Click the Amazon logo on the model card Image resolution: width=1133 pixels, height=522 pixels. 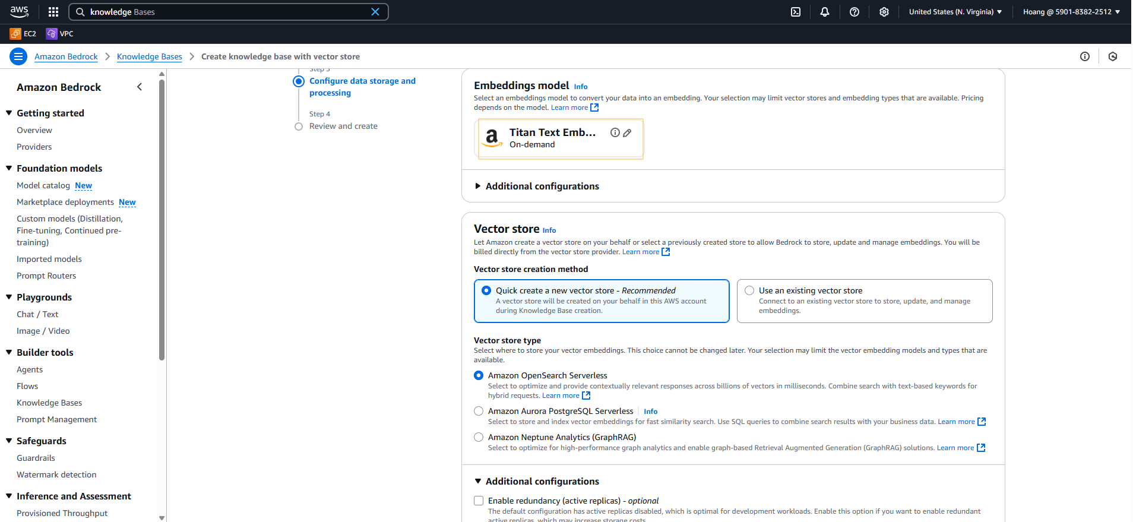coord(492,138)
